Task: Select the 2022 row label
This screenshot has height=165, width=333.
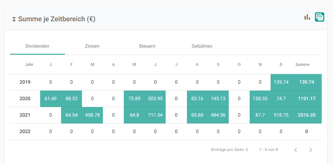Action: (25, 131)
